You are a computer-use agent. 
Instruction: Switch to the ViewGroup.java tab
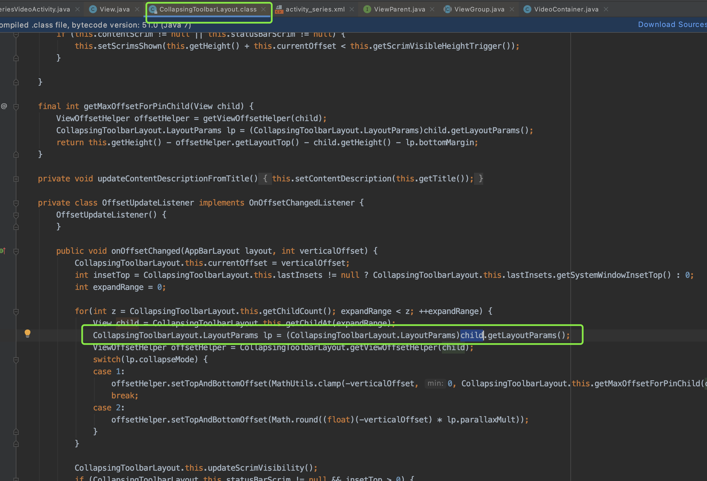pos(479,9)
